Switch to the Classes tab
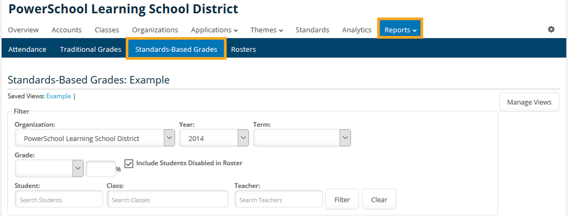The height and width of the screenshot is (216, 570). pyautogui.click(x=107, y=30)
